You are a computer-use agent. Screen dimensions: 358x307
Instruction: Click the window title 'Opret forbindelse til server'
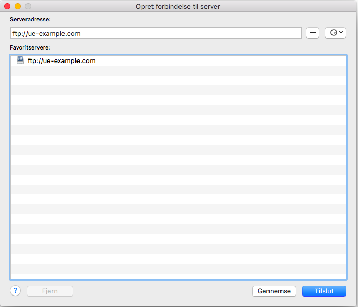178,6
